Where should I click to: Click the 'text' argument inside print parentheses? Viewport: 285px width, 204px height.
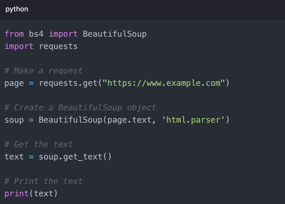click(x=43, y=194)
